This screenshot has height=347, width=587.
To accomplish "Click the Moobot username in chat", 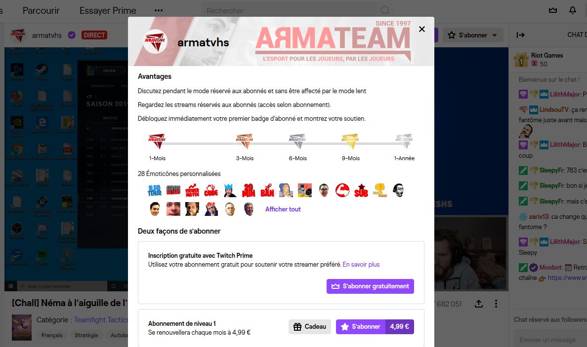I will click(551, 268).
